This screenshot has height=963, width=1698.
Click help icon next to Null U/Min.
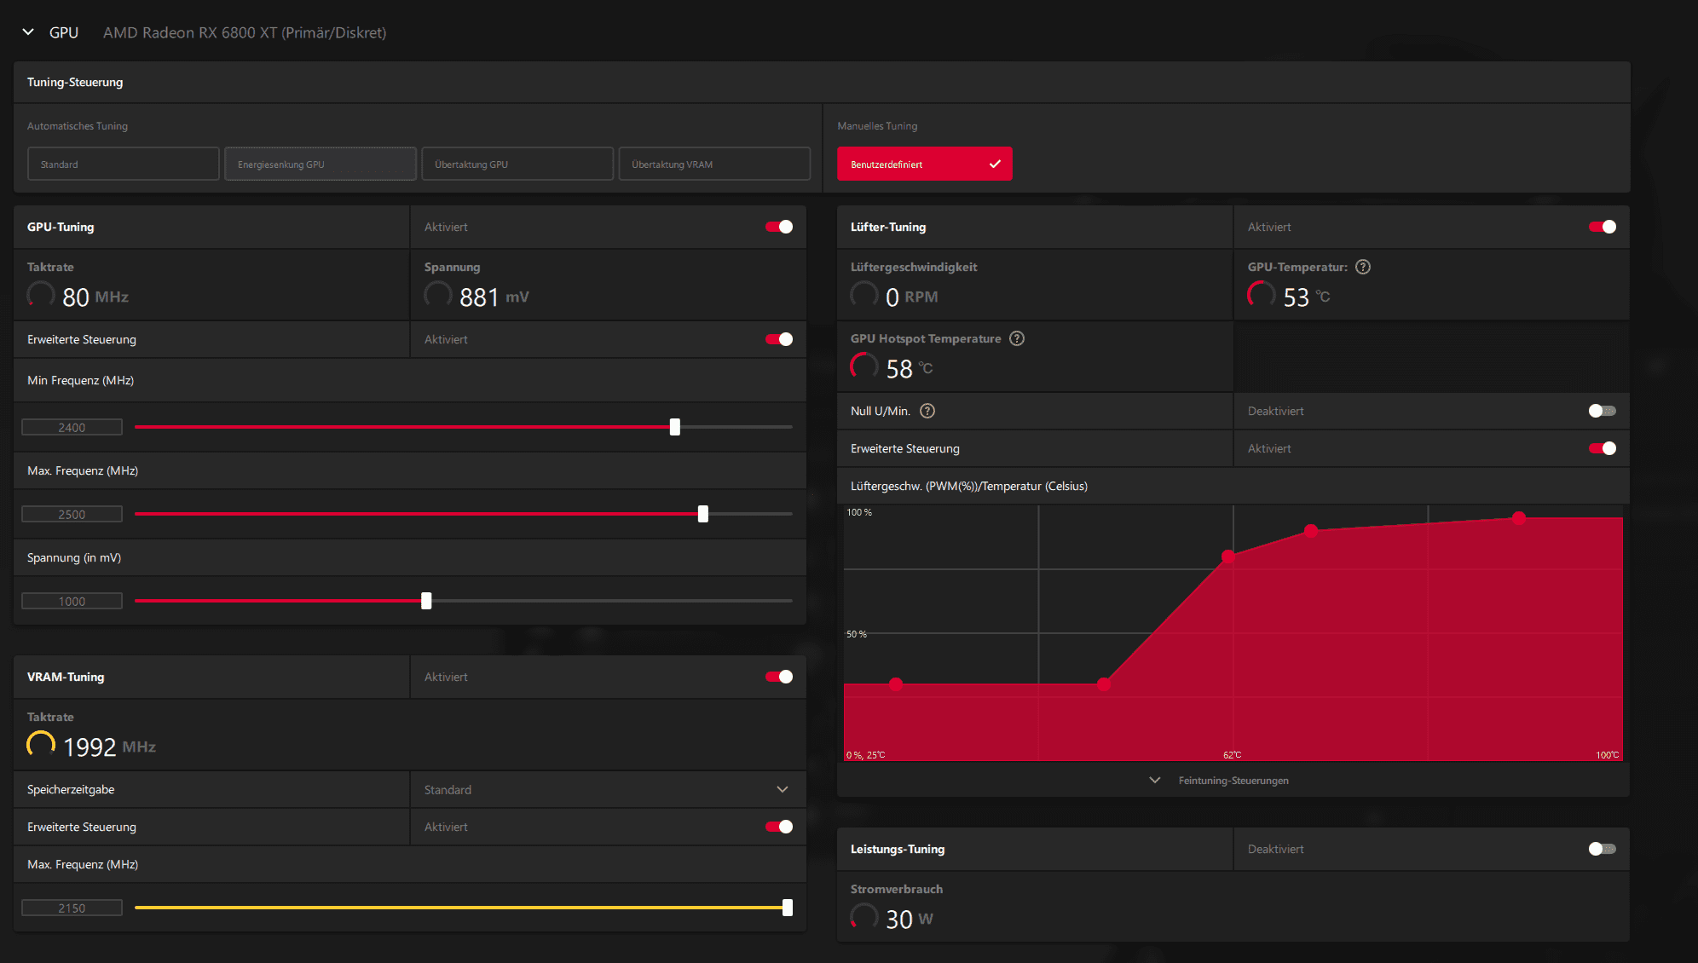(x=927, y=411)
